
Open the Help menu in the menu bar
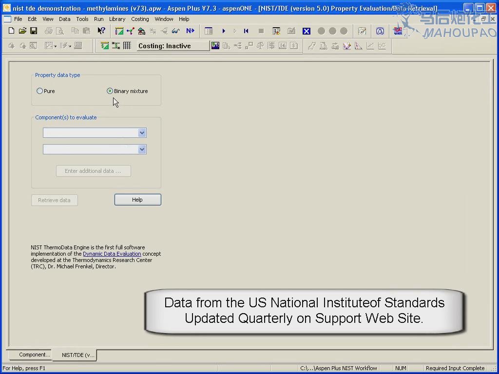pyautogui.click(x=184, y=19)
